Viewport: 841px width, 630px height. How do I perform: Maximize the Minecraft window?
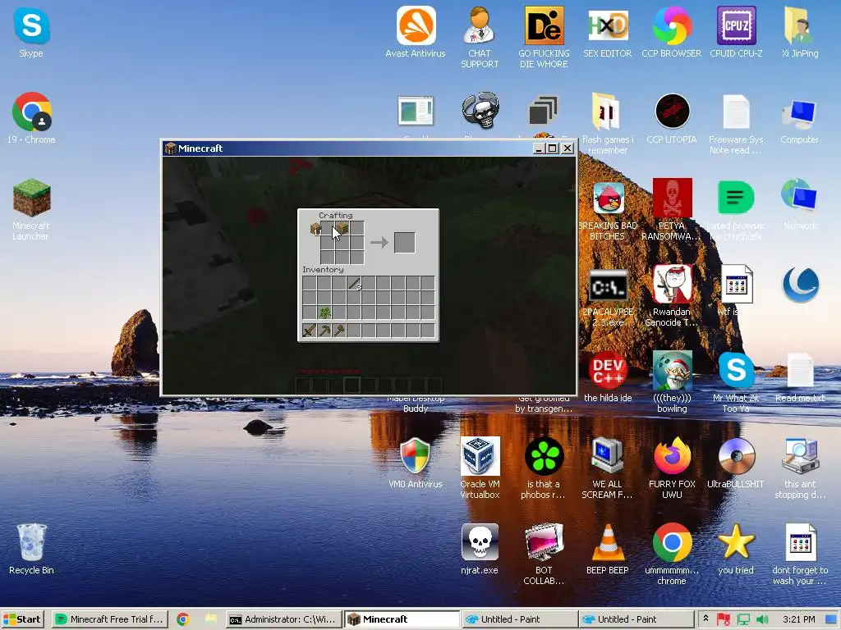coord(553,148)
